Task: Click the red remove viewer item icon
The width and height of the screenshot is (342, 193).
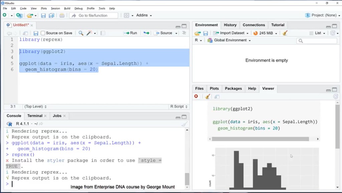Action: (x=196, y=96)
